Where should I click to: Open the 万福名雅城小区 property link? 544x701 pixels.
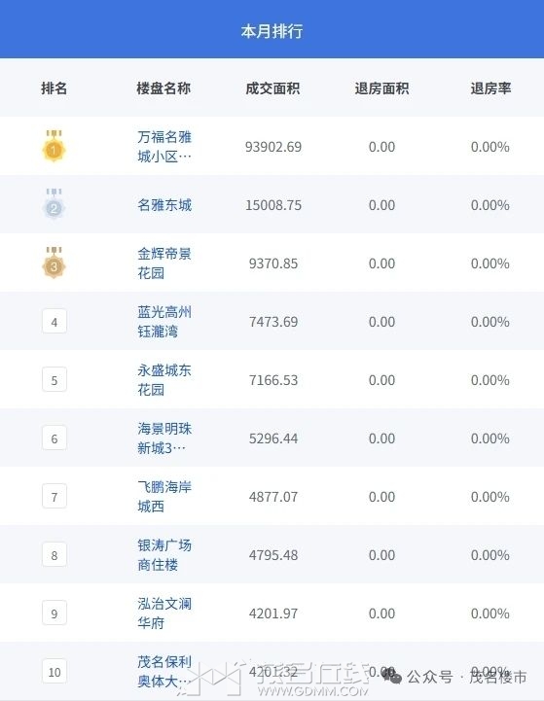click(x=164, y=146)
